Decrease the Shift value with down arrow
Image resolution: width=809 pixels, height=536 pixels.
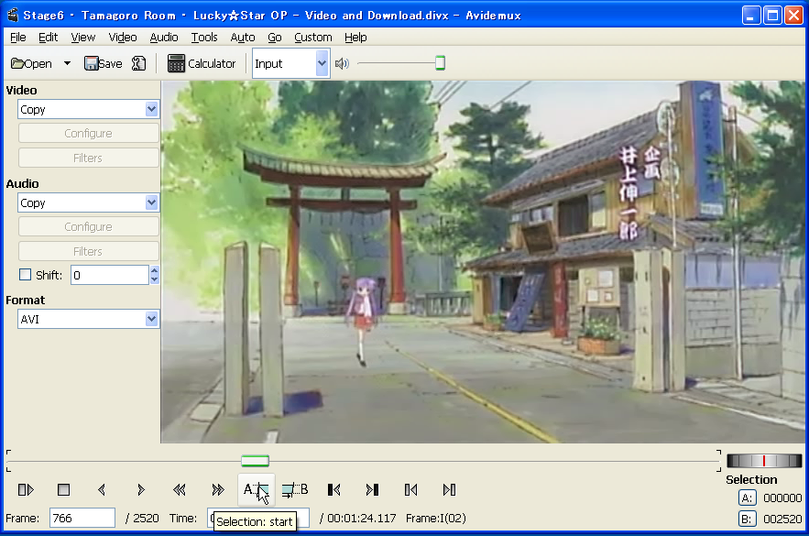coord(154,279)
